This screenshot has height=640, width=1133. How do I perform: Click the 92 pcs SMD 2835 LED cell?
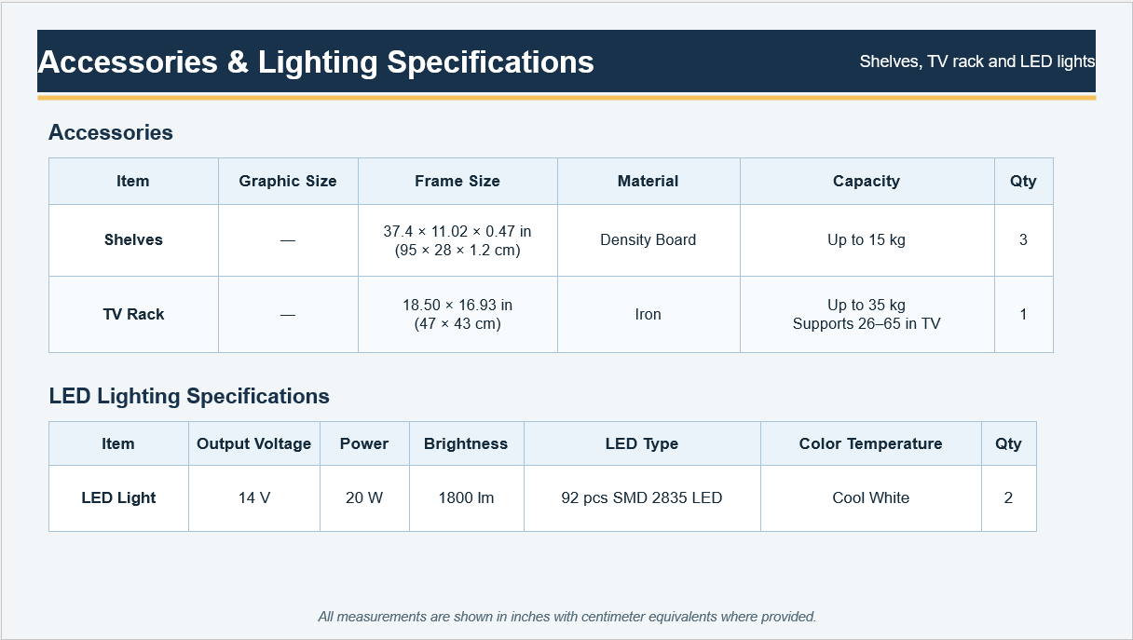642,497
